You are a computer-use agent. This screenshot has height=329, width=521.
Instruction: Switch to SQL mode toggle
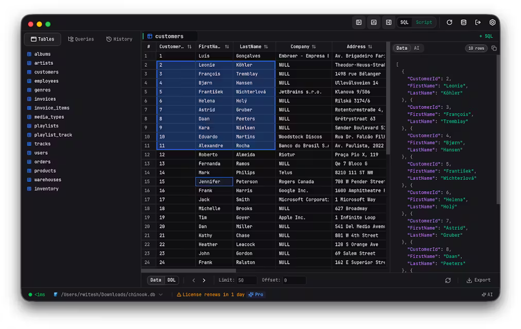[404, 23]
